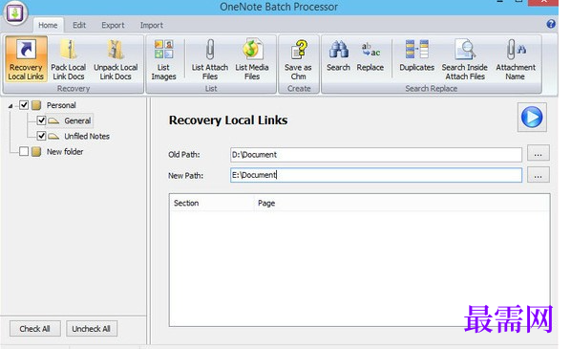Select the New folder tree label
Image resolution: width=571 pixels, height=349 pixels.
coord(65,152)
